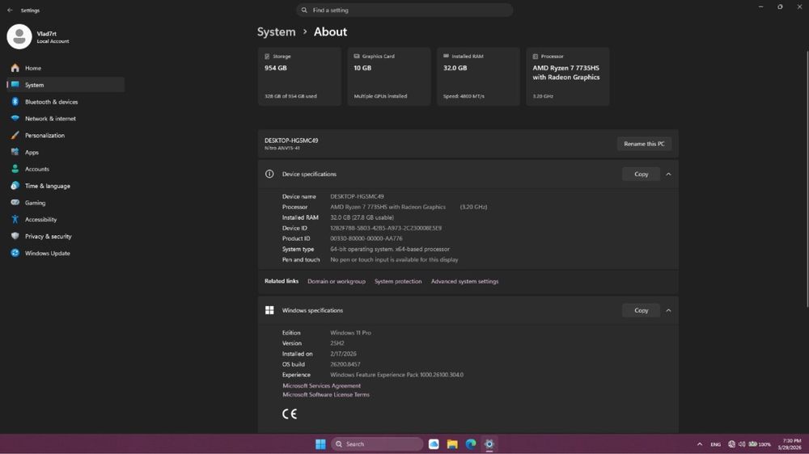Screen dimensions: 809x454
Task: Click the Gaming sidebar icon
Action: 15,203
